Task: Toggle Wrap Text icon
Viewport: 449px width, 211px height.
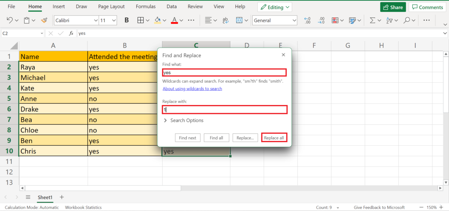Action: 226,20
